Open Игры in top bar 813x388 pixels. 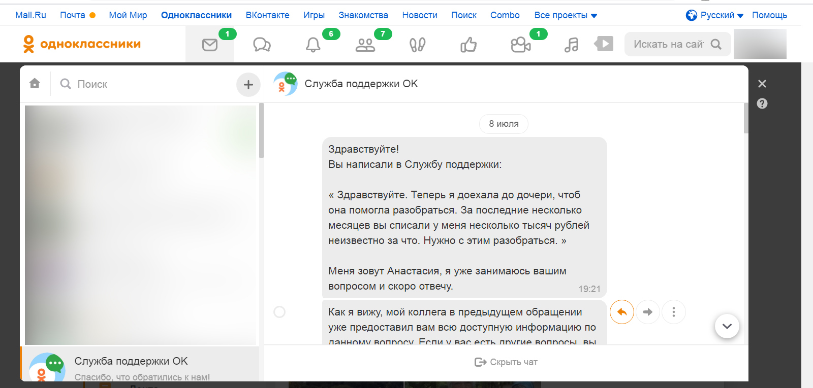point(314,15)
